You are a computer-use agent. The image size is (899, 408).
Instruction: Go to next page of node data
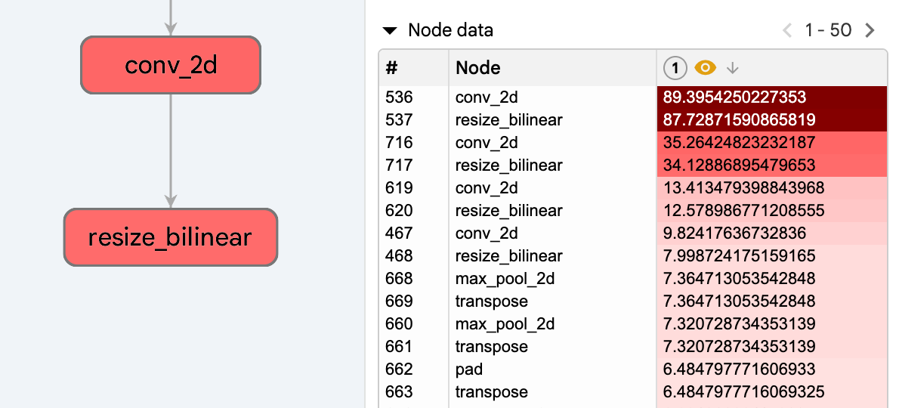point(870,31)
